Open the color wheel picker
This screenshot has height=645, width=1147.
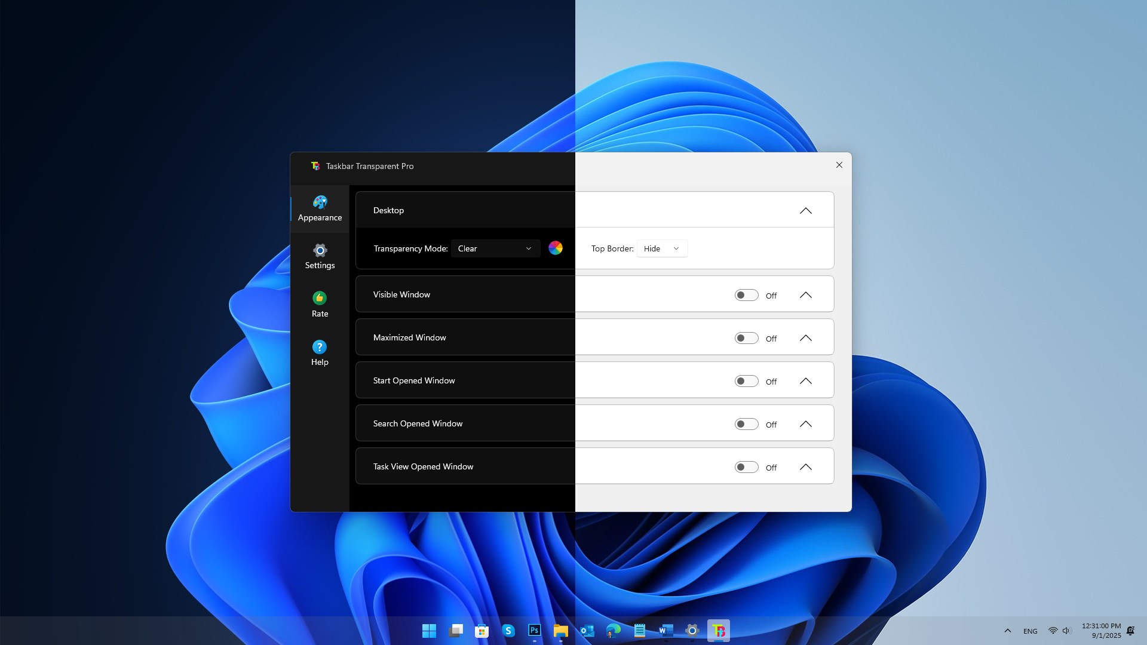[x=556, y=248]
